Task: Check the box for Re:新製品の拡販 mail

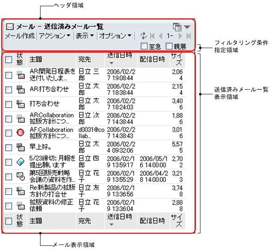Action: [x=9, y=191]
